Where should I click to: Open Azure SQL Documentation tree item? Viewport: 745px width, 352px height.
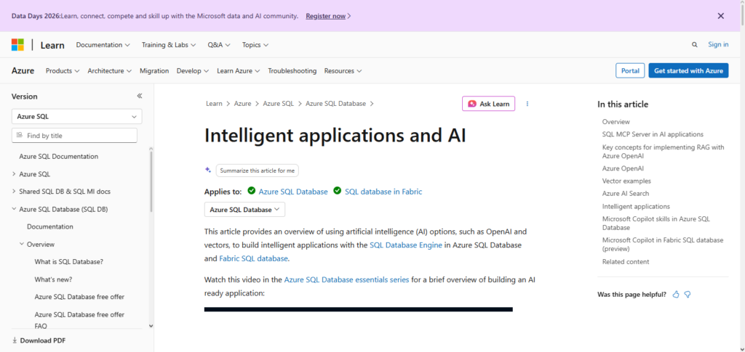point(59,156)
